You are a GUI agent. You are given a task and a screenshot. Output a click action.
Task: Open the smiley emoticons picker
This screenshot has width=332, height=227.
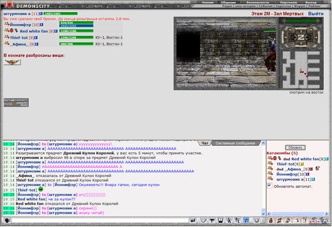pos(256,221)
